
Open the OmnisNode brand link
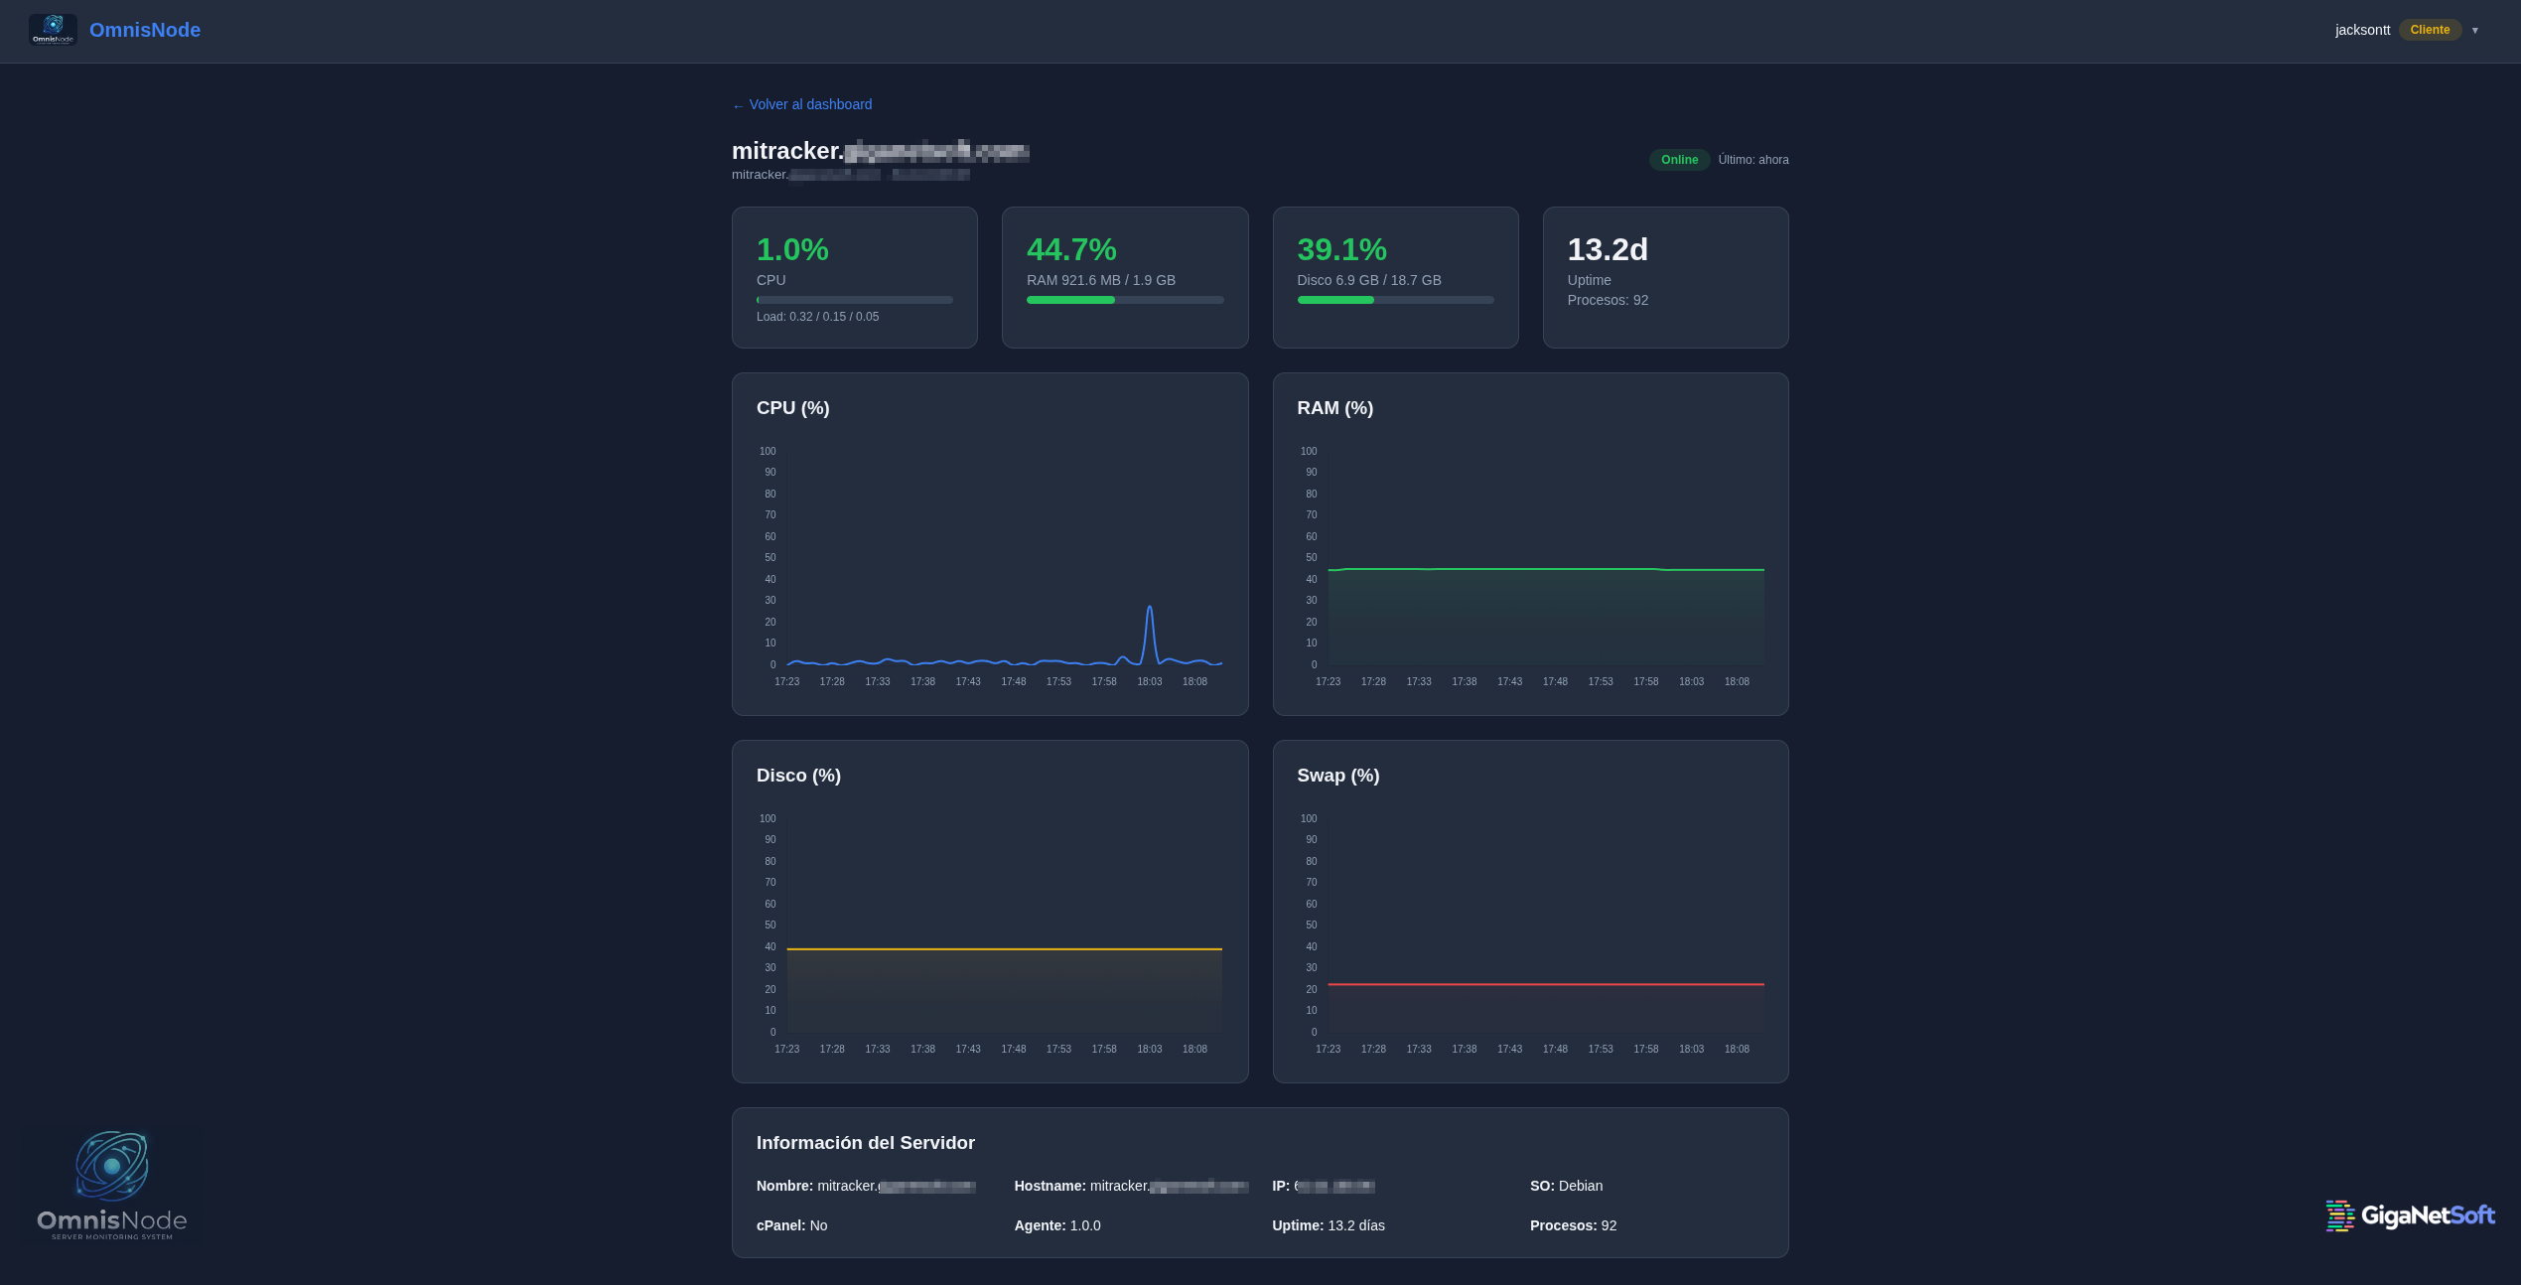[145, 30]
